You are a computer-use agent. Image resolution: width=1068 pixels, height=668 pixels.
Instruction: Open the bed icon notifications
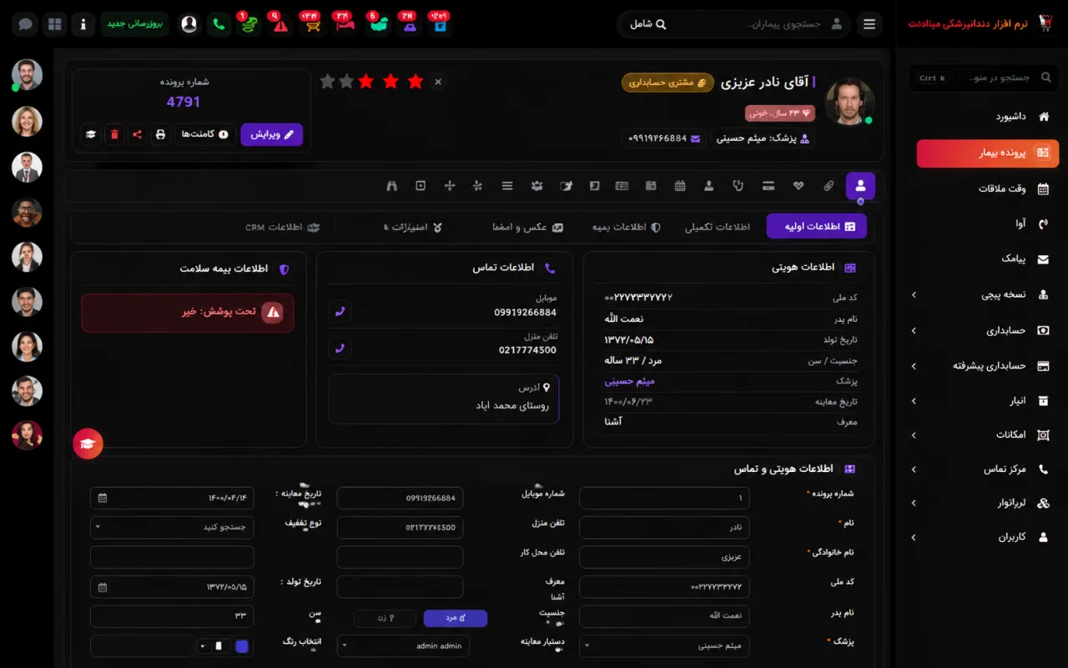[345, 25]
